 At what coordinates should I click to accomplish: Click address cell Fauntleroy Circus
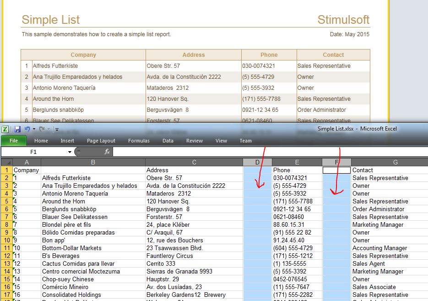(194, 256)
